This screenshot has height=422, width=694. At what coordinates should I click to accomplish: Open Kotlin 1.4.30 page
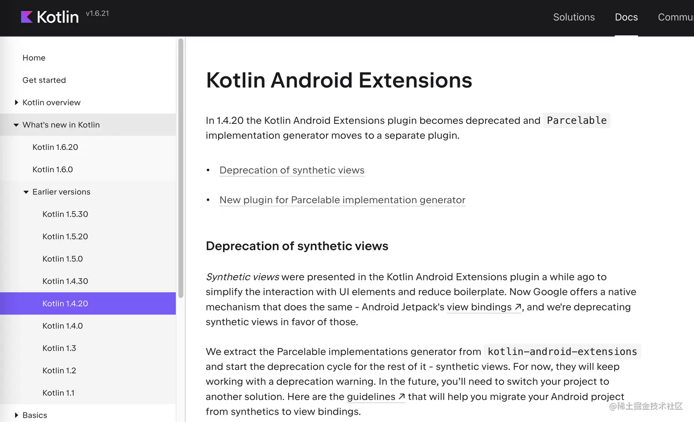(65, 281)
